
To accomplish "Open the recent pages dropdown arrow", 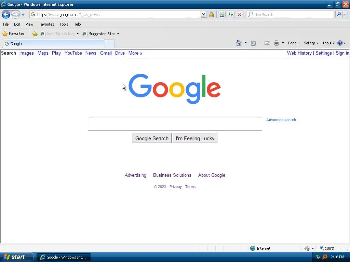I will coord(23,15).
